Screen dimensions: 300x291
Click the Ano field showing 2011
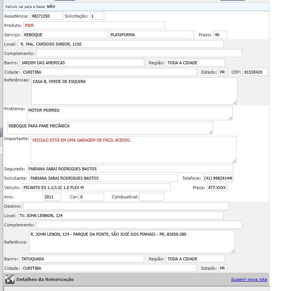click(x=52, y=197)
